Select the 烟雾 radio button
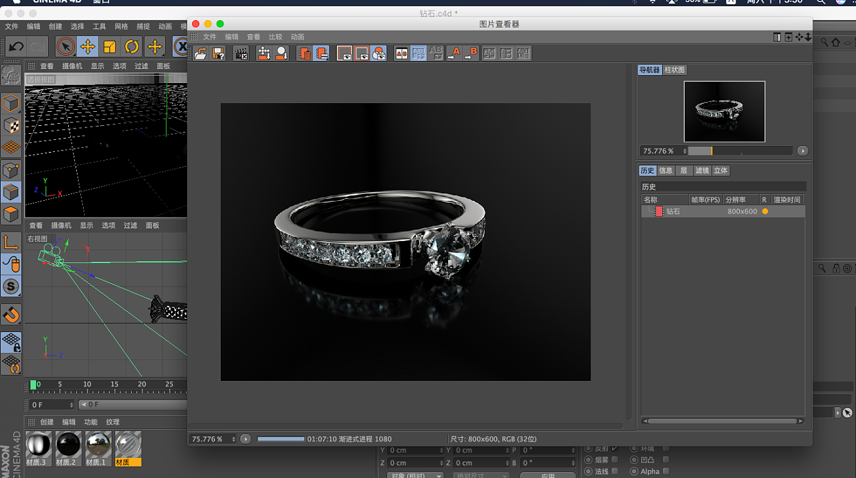This screenshot has height=478, width=856. coord(588,460)
